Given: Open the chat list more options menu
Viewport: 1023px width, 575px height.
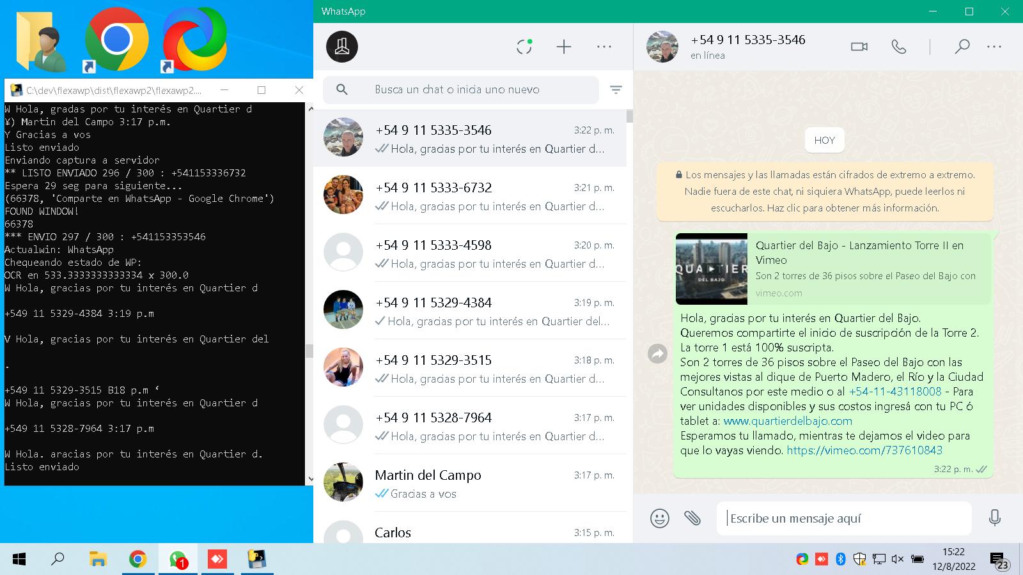Looking at the screenshot, I should [604, 47].
